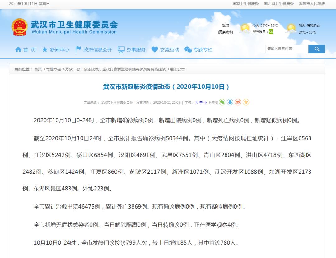
Task: Click the green 优 air quality badge
Action: pyautogui.click(x=271, y=31)
